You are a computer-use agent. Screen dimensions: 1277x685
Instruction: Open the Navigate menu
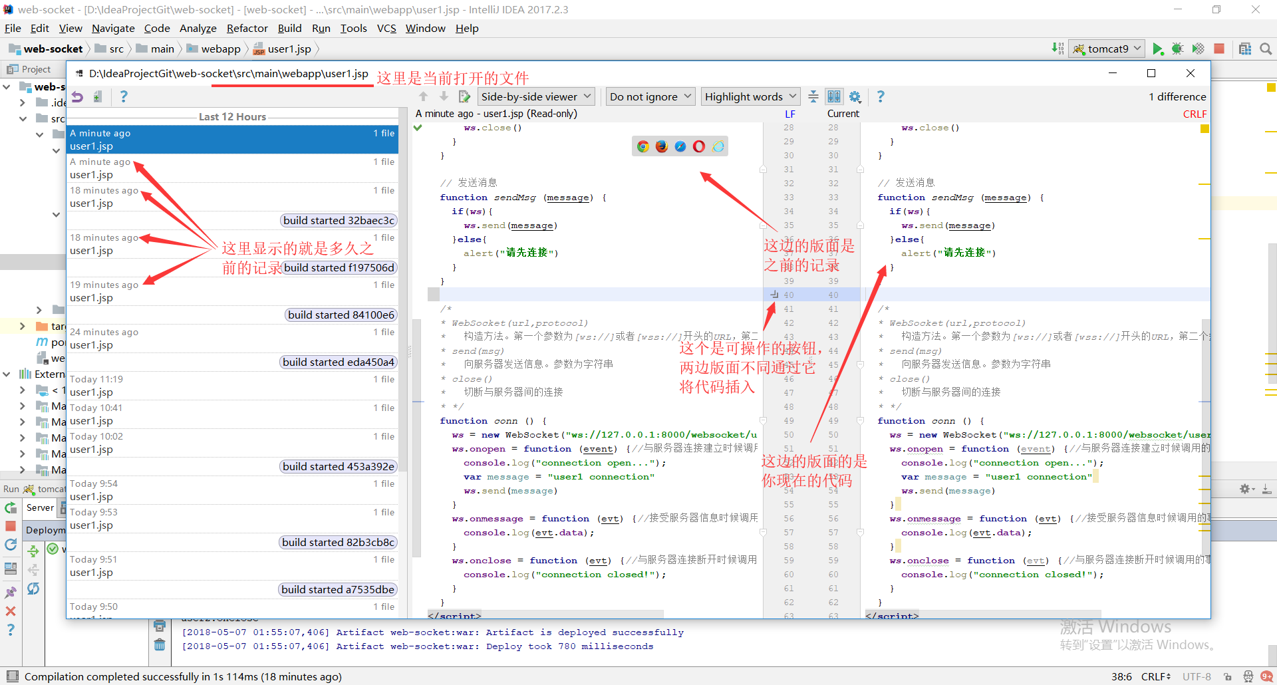(113, 28)
